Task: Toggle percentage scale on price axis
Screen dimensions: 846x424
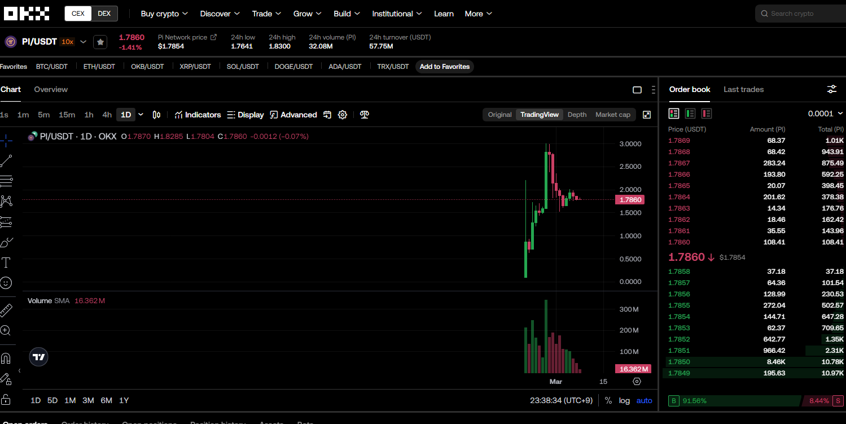Action: [608, 400]
